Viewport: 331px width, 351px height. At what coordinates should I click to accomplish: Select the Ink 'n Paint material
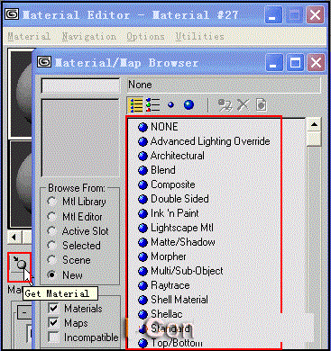point(169,213)
